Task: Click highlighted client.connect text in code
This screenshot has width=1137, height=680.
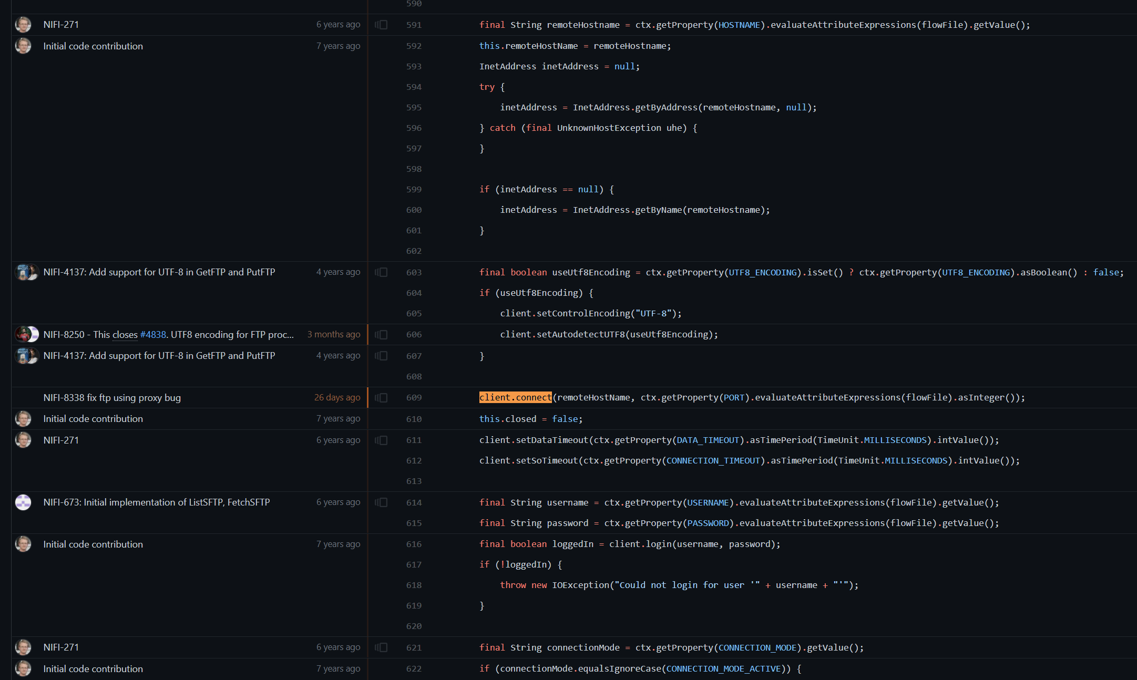Action: pyautogui.click(x=515, y=398)
